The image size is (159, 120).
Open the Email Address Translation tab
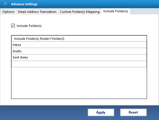click(x=37, y=12)
